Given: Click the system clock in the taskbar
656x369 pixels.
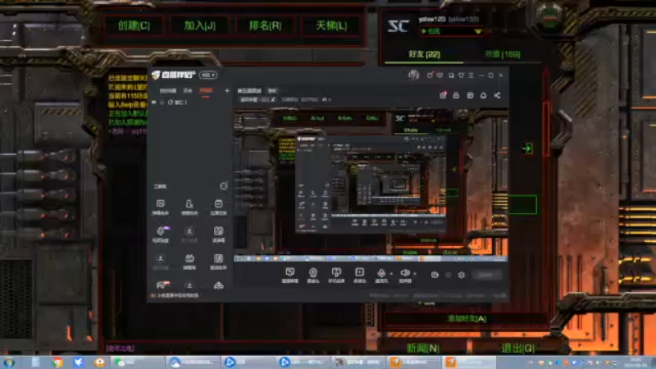Looking at the screenshot, I should [636, 362].
